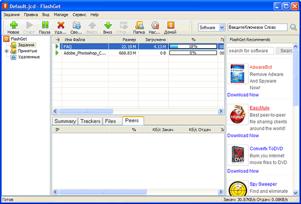Open the Spy Sweeper link
Image resolution: width=301 pixels, height=204 pixels.
(263, 184)
